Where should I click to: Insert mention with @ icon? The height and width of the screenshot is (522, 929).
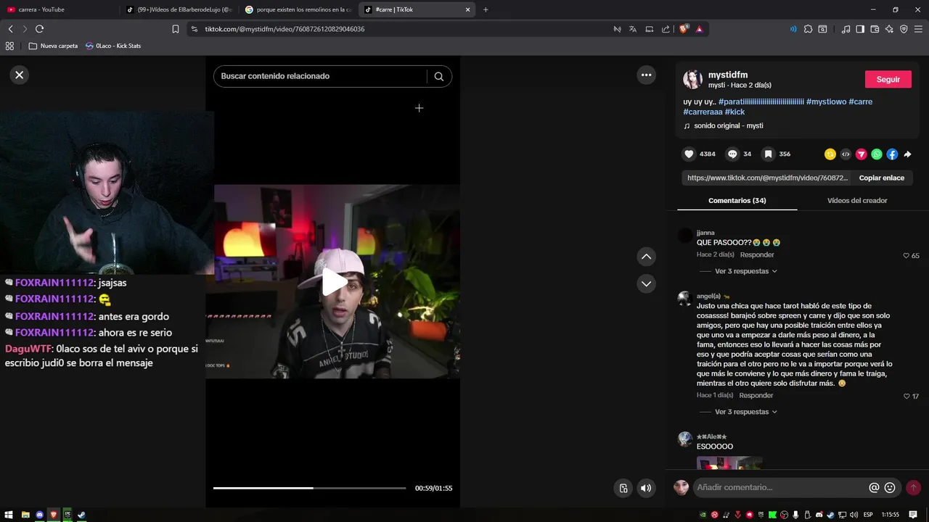pos(874,488)
